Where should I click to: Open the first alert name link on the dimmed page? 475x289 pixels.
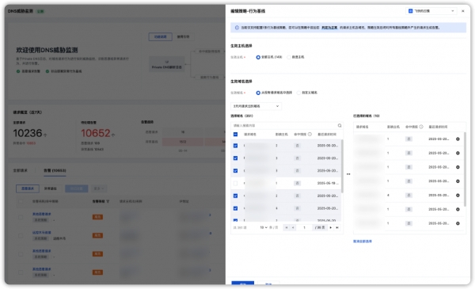point(41,214)
